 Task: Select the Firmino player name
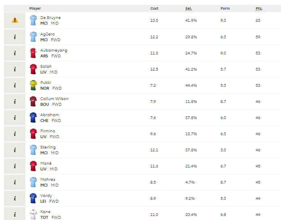48,131
